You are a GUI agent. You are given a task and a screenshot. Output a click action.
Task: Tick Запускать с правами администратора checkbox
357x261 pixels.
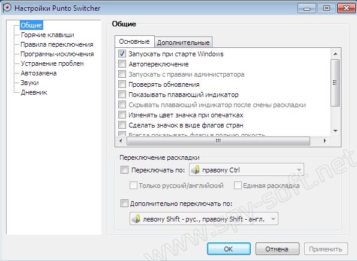click(122, 74)
